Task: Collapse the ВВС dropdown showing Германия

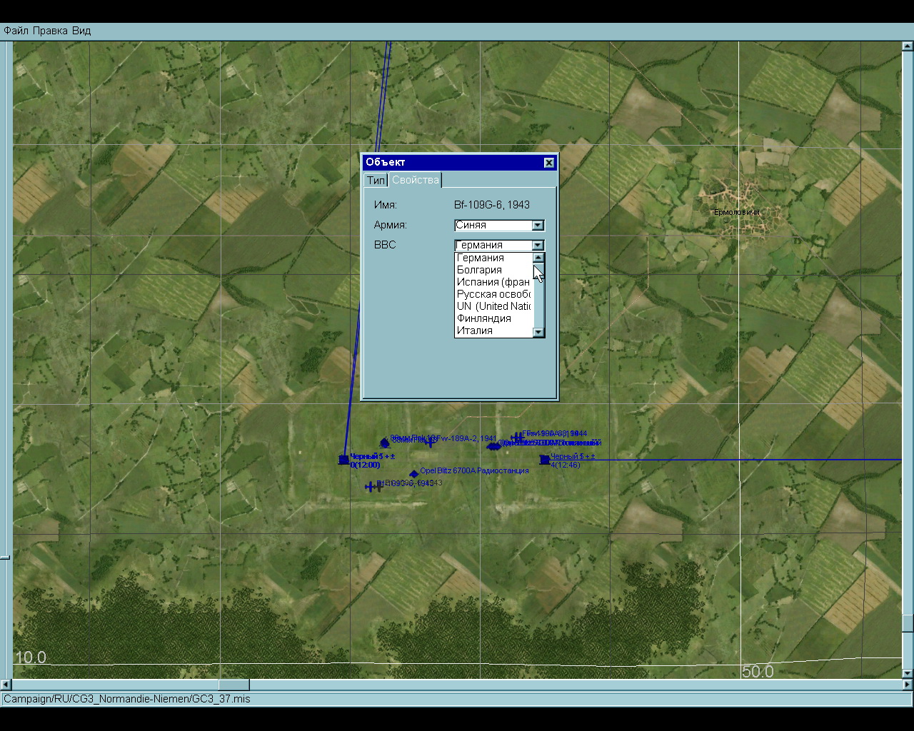Action: 538,246
